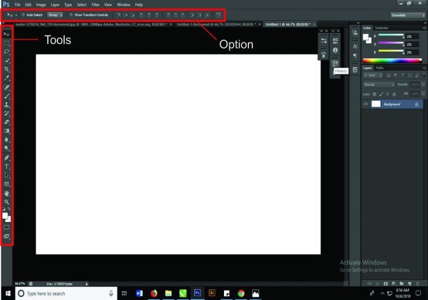This screenshot has width=428, height=300.
Task: Toggle filter for pixel layers icon
Action: (x=388, y=75)
